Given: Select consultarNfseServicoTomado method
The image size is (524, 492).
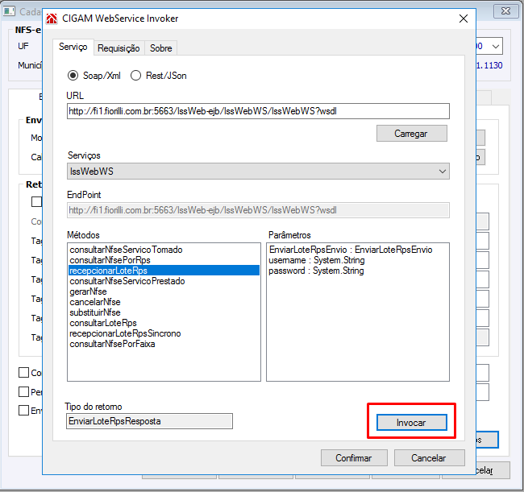Looking at the screenshot, I should [x=164, y=250].
